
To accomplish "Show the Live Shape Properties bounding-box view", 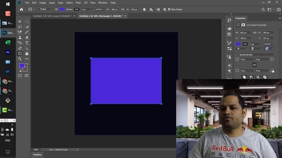I will [238, 25].
